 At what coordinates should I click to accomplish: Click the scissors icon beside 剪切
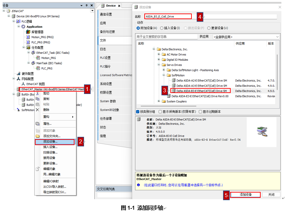click(38, 93)
